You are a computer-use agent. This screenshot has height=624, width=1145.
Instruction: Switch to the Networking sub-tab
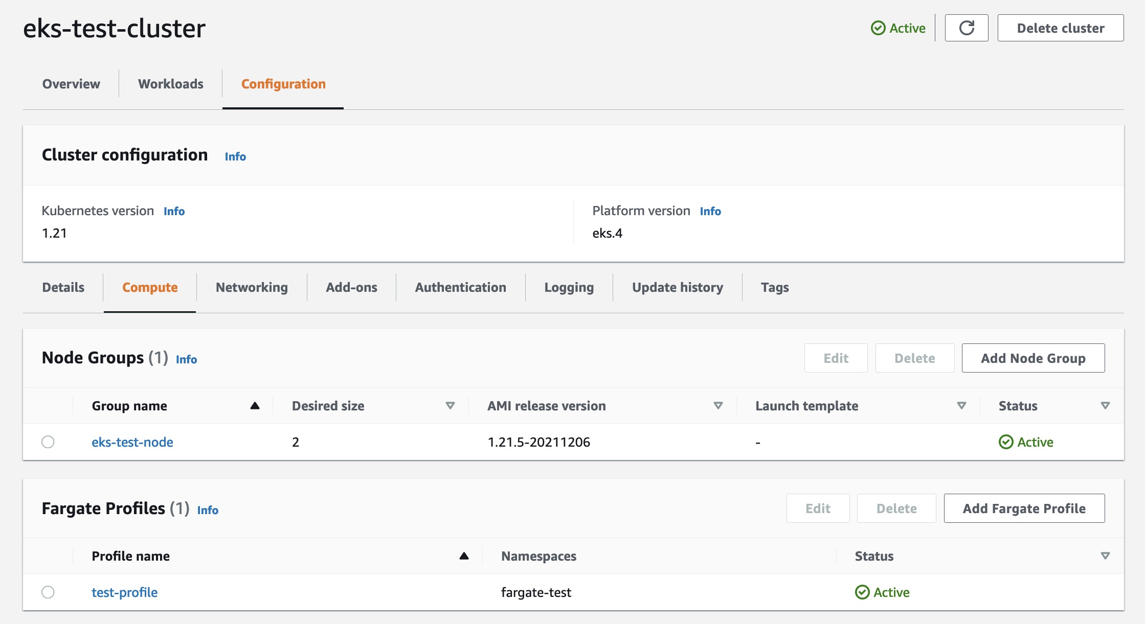pos(252,287)
